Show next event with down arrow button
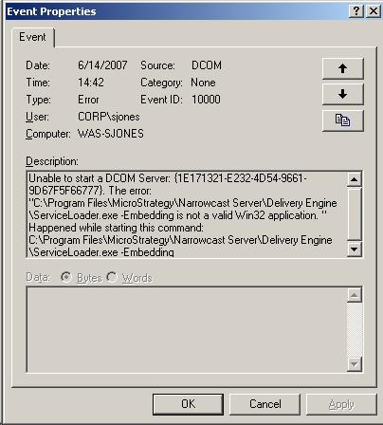The image size is (383, 425). 343,94
